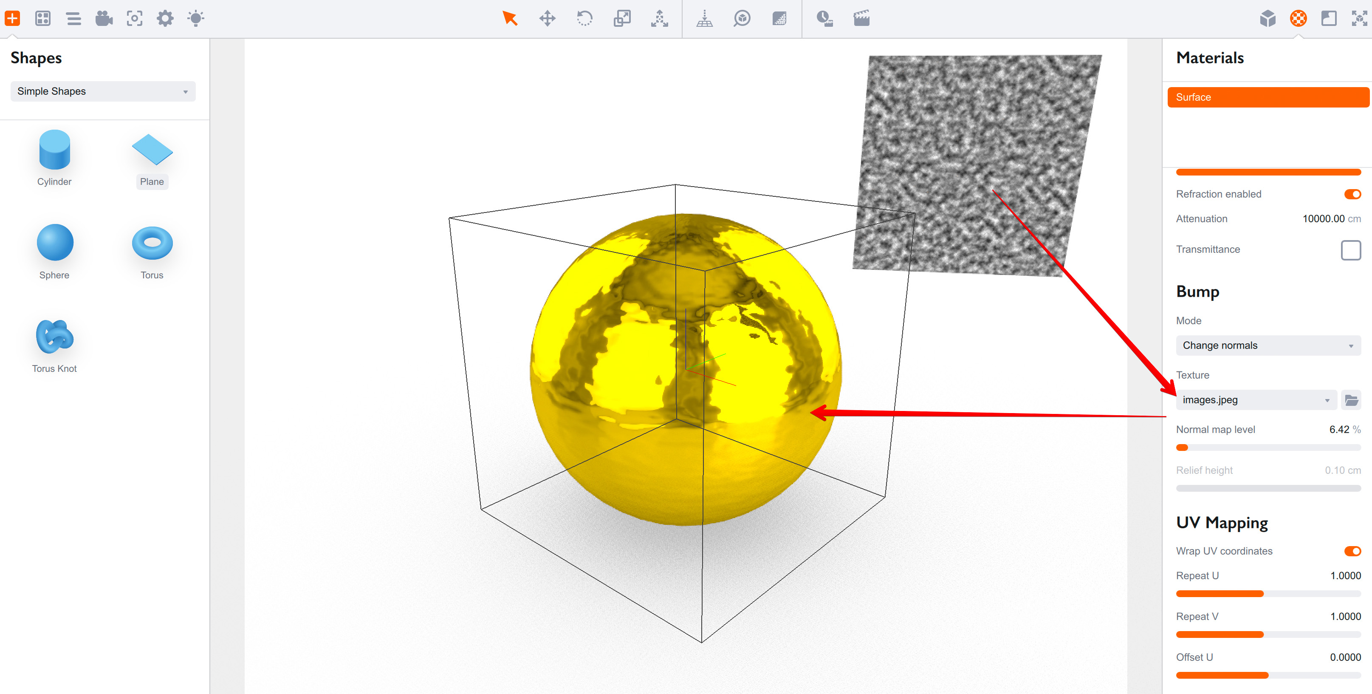1372x694 pixels.
Task: Select the Scale tool in the toolbar
Action: coord(621,19)
